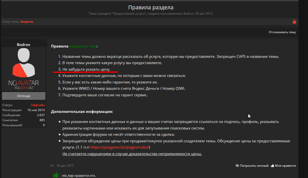Click the Легенда rank banner
308x178 pixels.
tap(24, 96)
